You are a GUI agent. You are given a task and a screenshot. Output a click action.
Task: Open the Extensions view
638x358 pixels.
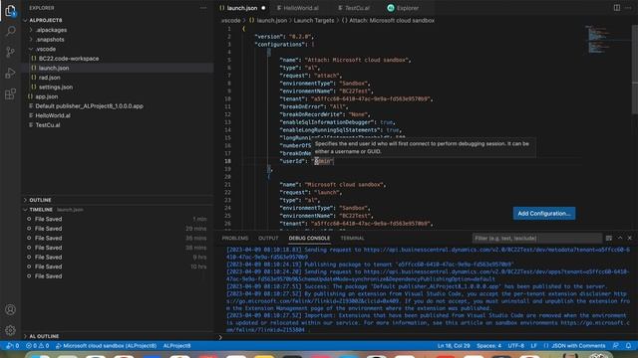(10, 94)
